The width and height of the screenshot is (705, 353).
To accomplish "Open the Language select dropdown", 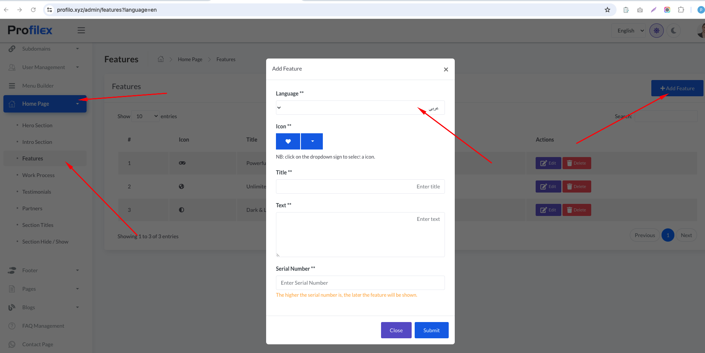I will pos(360,108).
